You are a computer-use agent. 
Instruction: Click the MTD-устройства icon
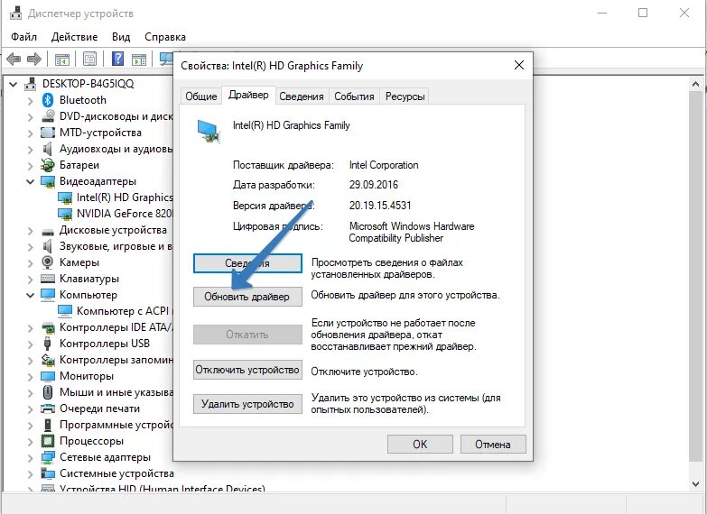tap(48, 133)
